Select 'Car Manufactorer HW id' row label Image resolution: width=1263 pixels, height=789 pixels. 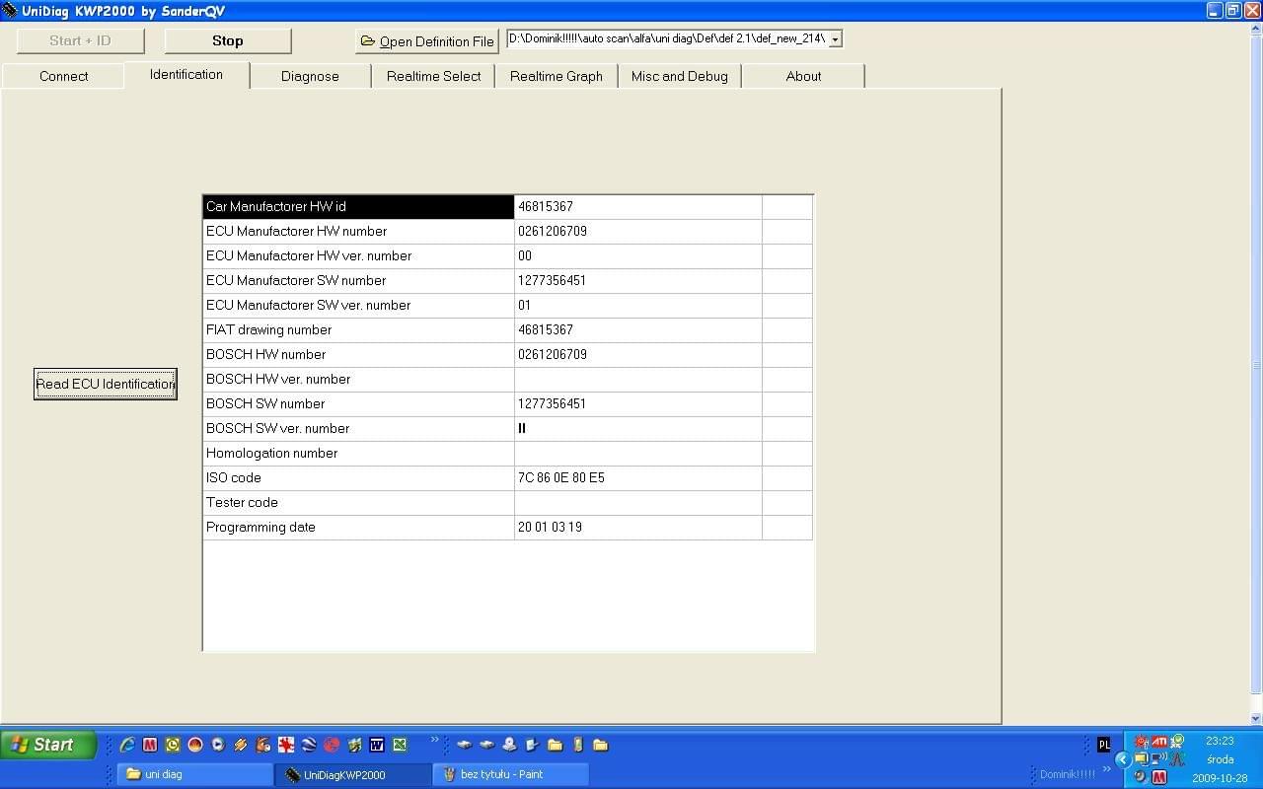click(x=358, y=207)
